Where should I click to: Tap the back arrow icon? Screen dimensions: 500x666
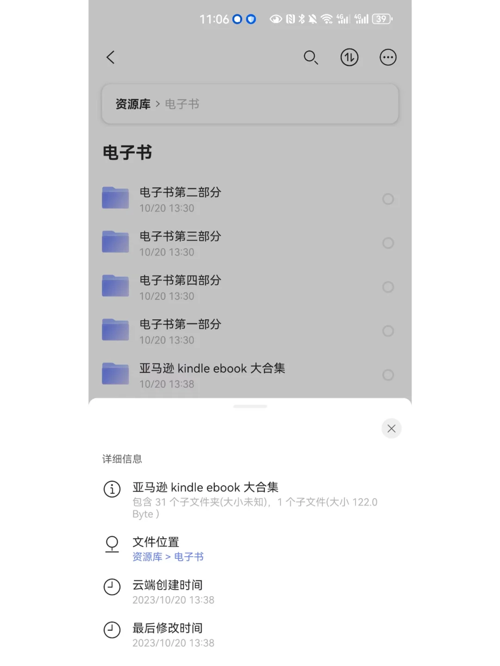110,57
